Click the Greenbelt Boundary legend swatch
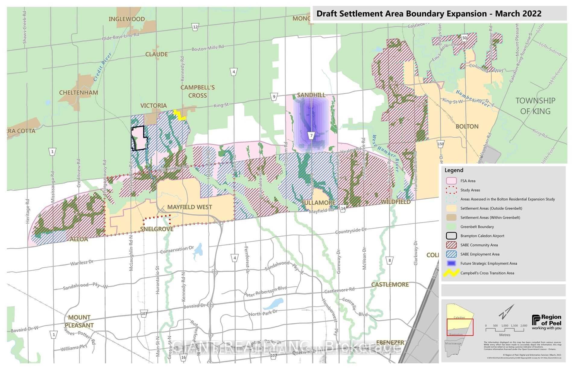This screenshot has height=370, width=573. coord(451,227)
